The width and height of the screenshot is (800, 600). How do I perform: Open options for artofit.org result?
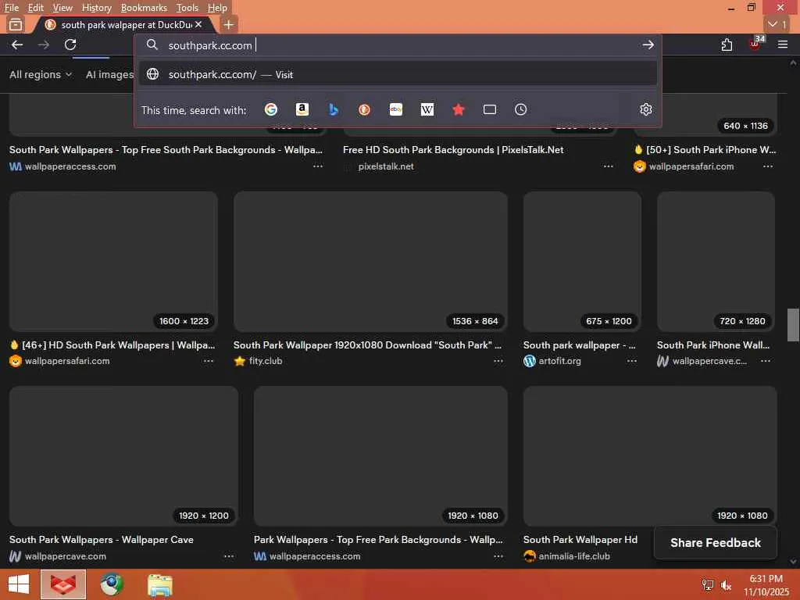coord(631,361)
